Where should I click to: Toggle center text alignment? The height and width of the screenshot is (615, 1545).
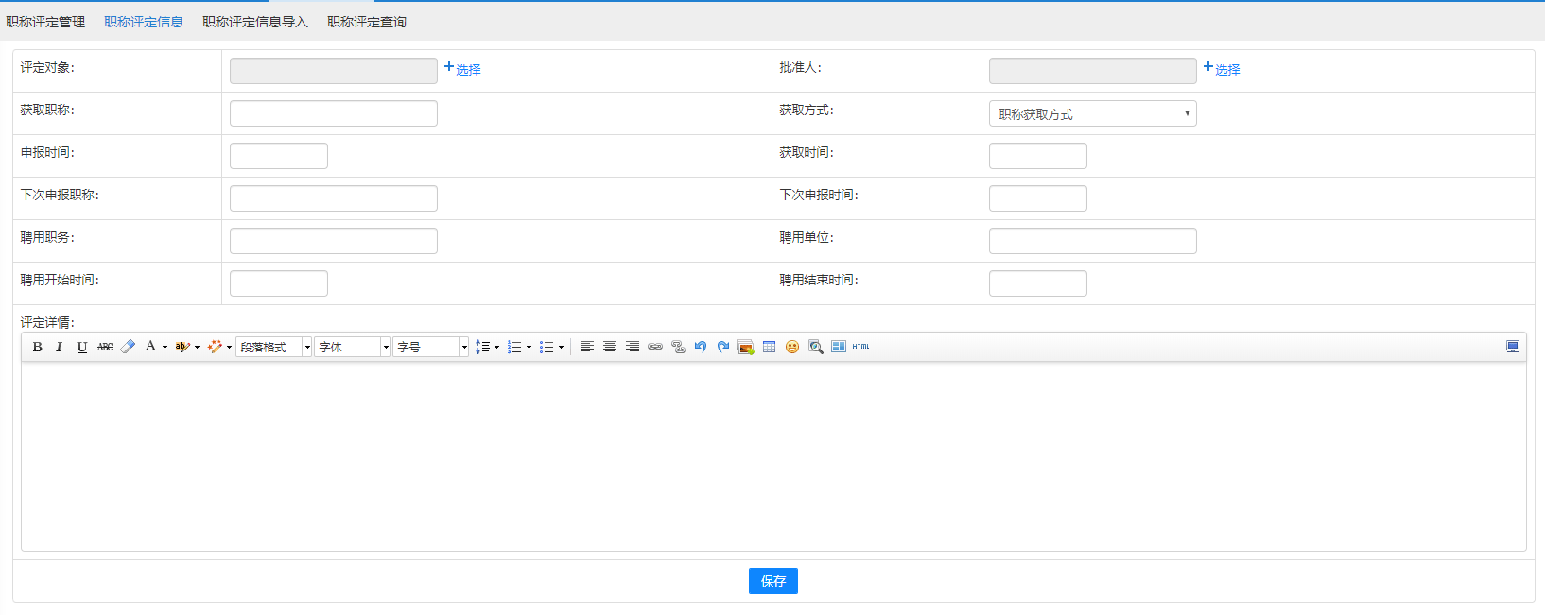pos(610,347)
